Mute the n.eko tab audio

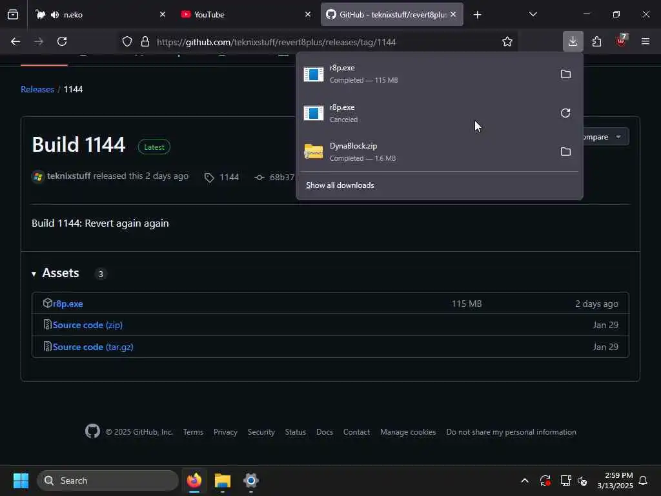click(x=55, y=15)
